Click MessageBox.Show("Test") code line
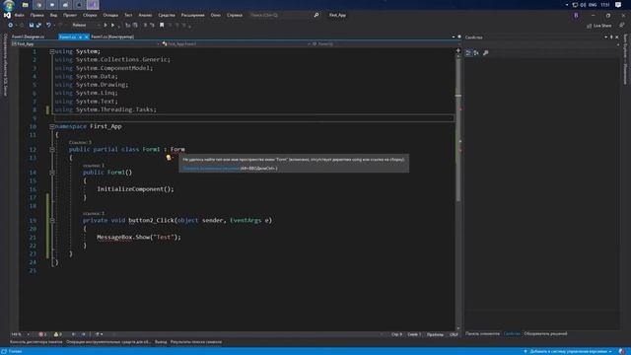This screenshot has width=631, height=355. (x=139, y=237)
